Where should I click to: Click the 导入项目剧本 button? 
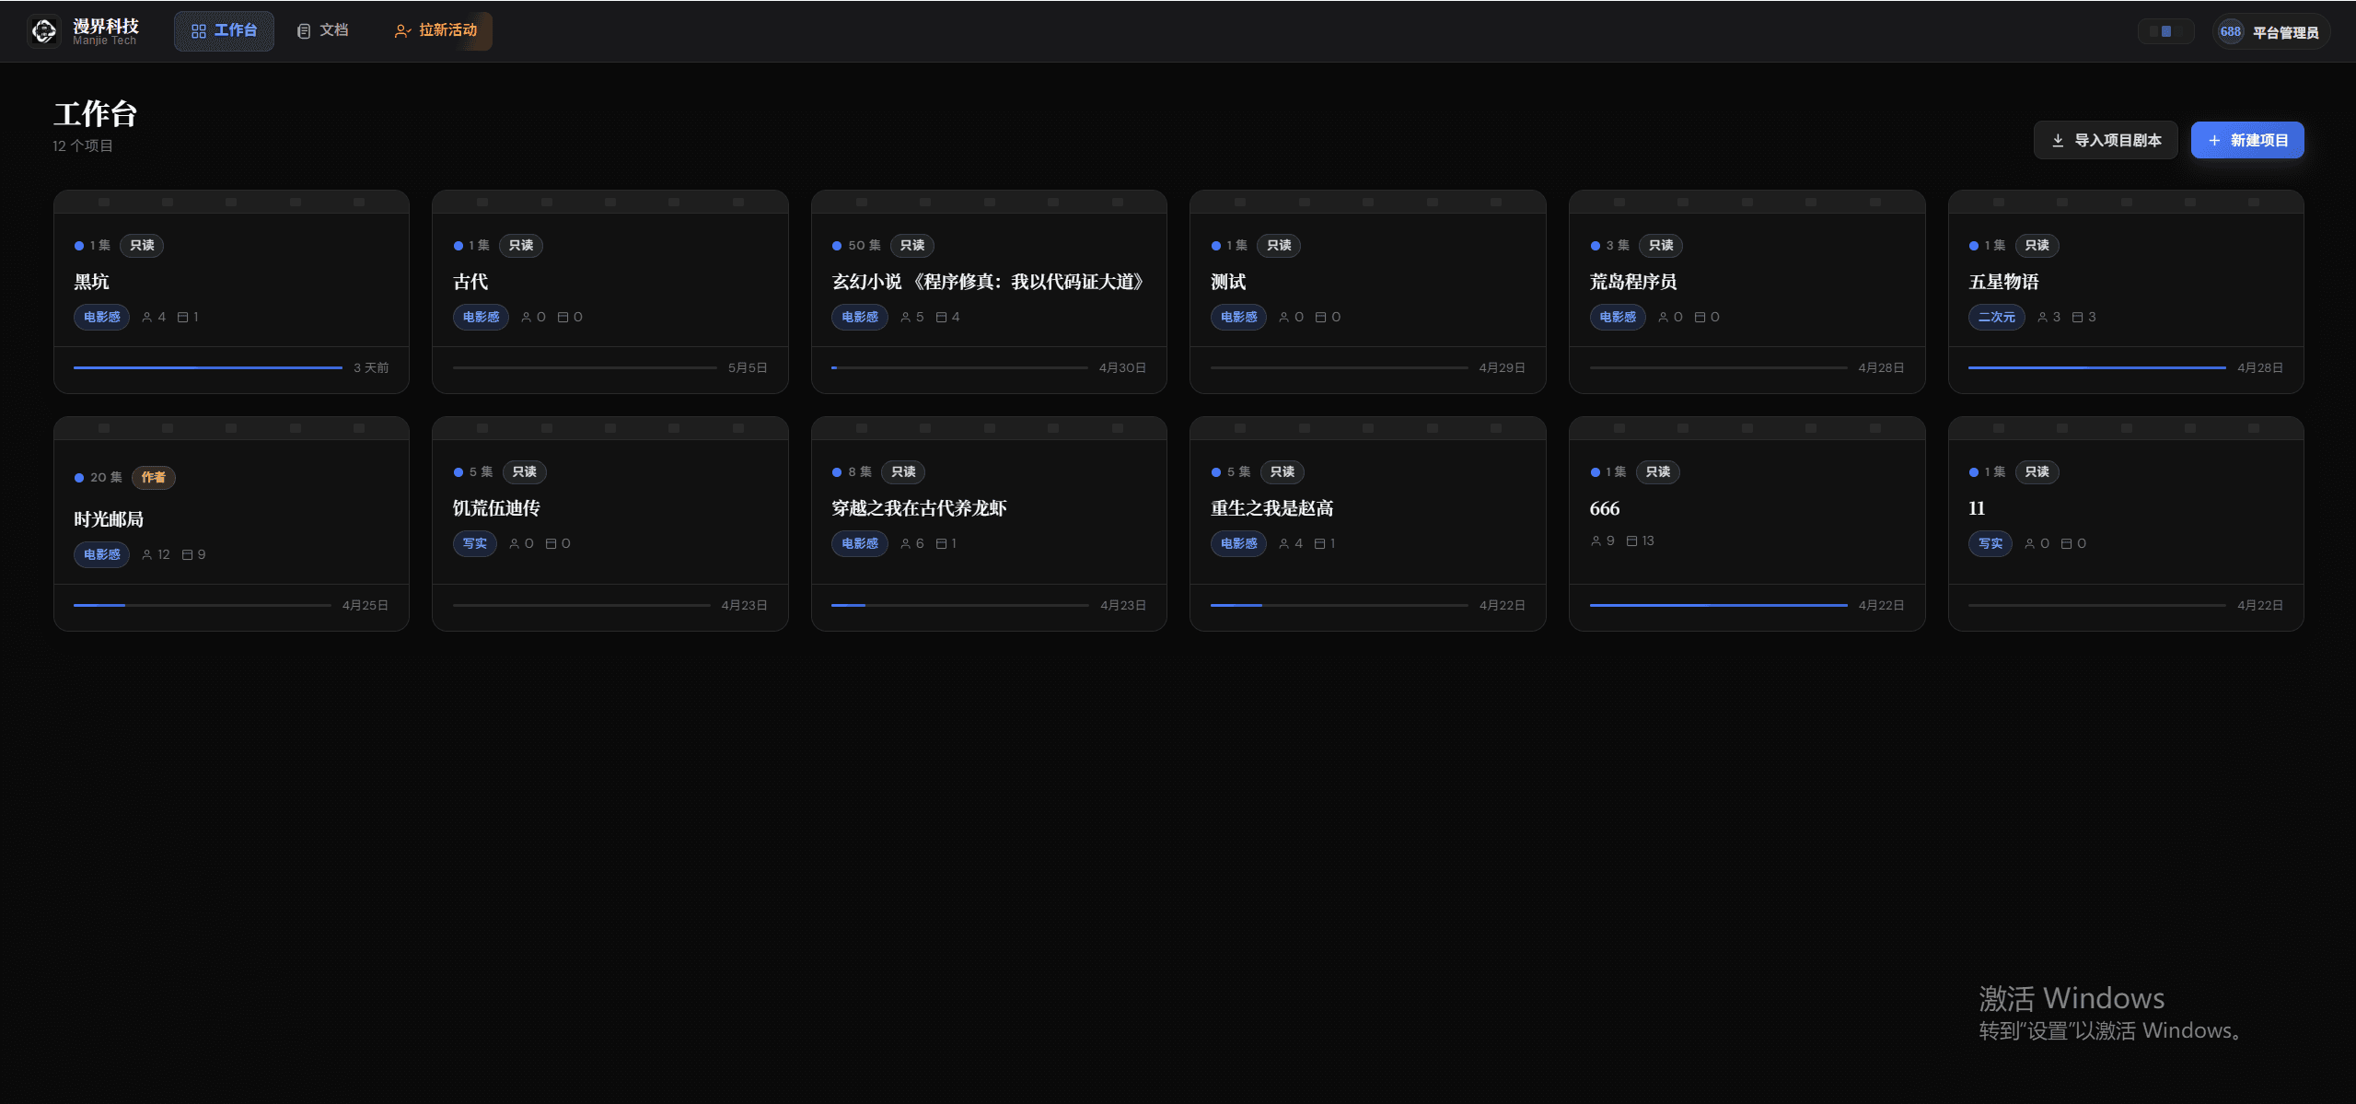2106,141
